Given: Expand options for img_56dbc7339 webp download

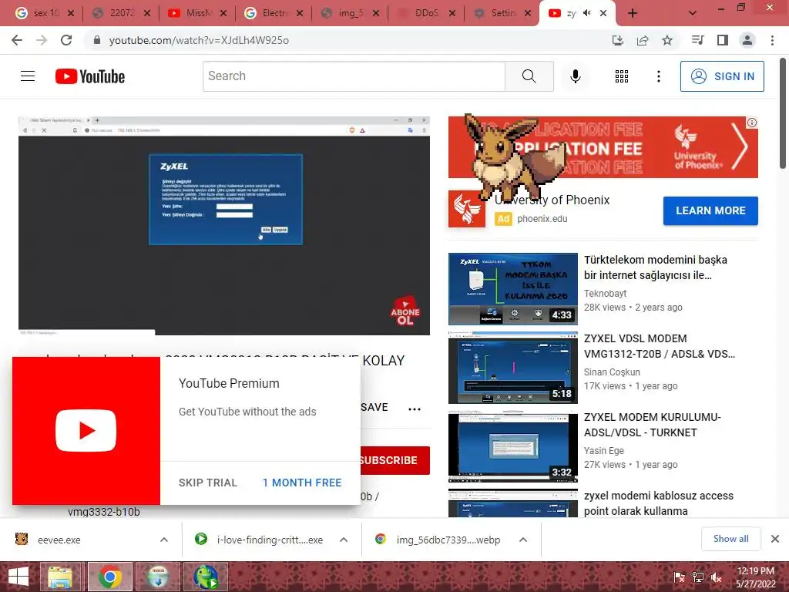Looking at the screenshot, I should 523,540.
